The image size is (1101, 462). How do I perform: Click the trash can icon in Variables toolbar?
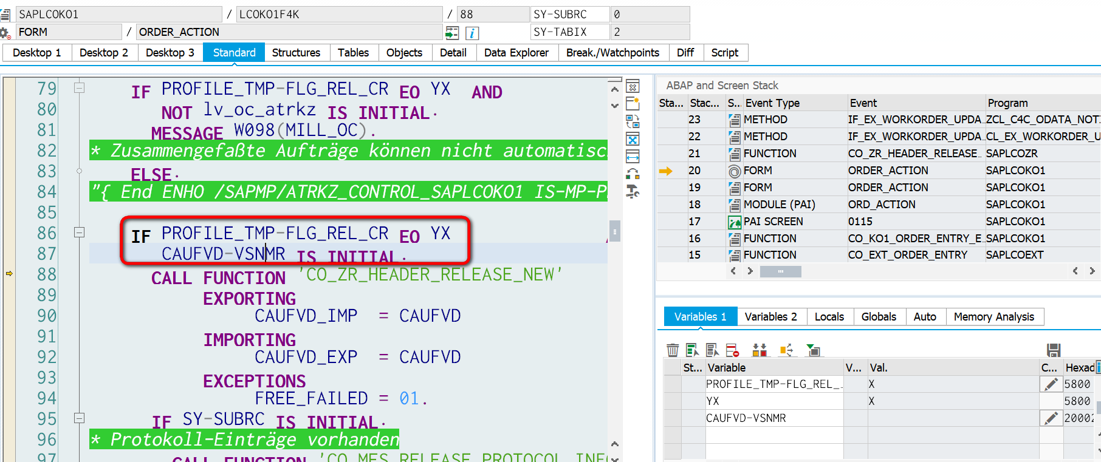(x=673, y=350)
